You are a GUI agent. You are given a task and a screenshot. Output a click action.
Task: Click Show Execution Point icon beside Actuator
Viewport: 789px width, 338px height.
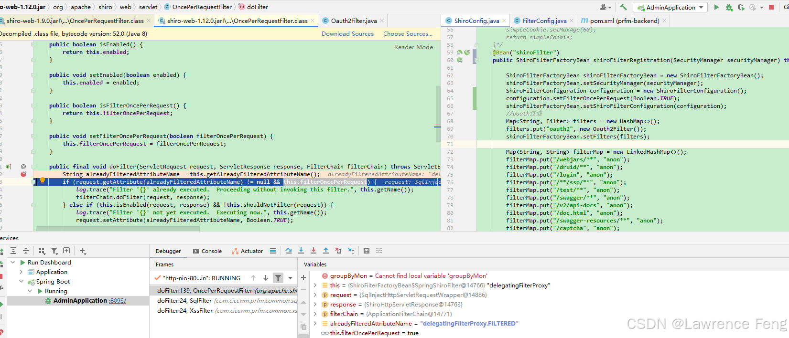(x=273, y=251)
